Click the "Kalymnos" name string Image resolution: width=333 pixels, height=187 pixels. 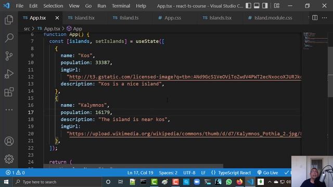tap(93, 105)
